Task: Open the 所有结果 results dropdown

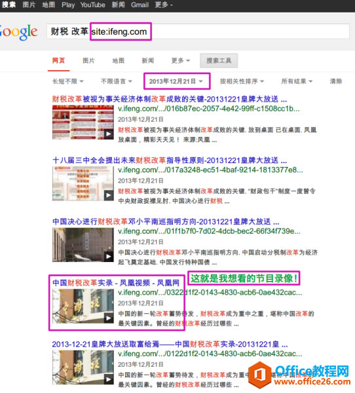Action: pos(297,81)
